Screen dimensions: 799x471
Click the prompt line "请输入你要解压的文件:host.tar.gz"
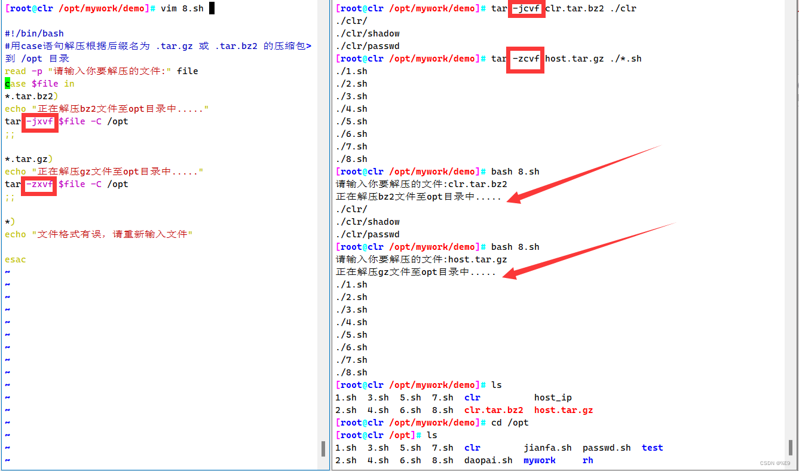point(421,259)
